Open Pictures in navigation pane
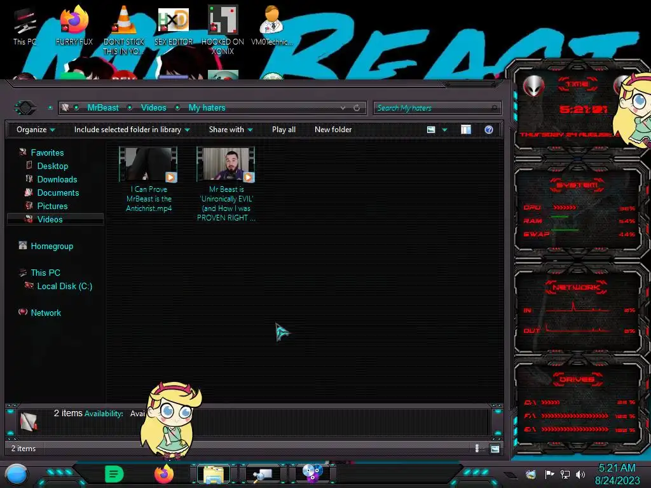Image resolution: width=651 pixels, height=488 pixels. [x=52, y=206]
